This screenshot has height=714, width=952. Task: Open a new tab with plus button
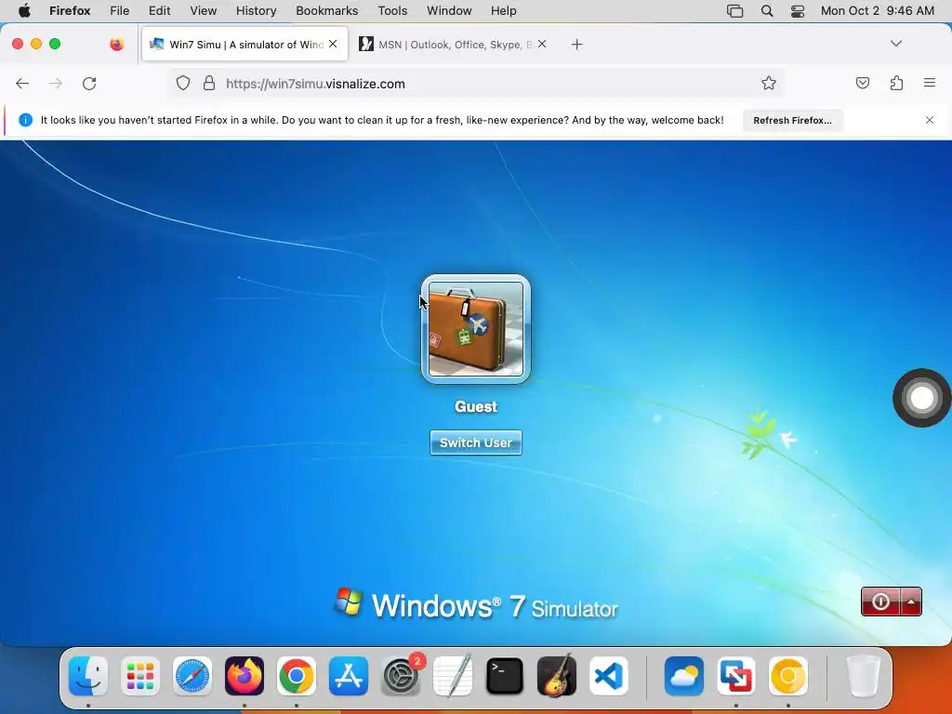click(576, 45)
